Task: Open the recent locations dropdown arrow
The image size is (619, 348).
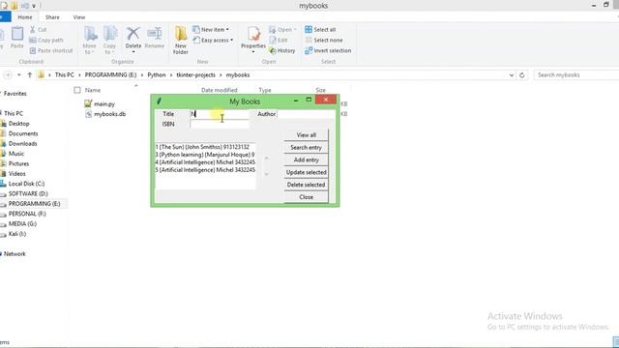Action: coord(19,75)
